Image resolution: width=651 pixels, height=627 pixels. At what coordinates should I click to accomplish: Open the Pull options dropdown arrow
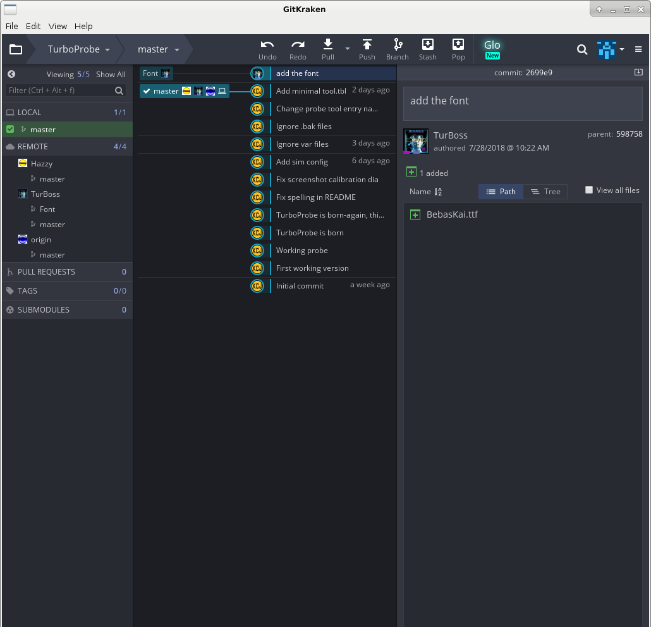click(348, 49)
